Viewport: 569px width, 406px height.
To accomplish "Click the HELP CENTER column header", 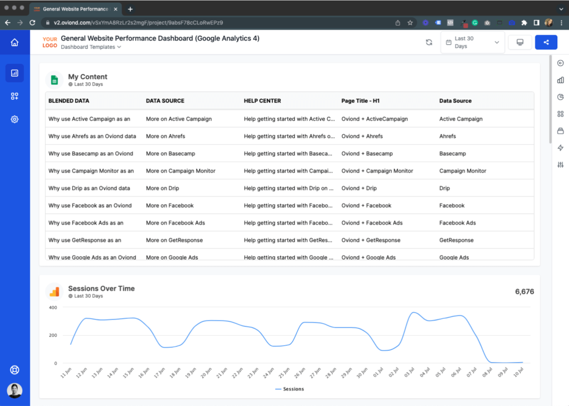I will 262,101.
